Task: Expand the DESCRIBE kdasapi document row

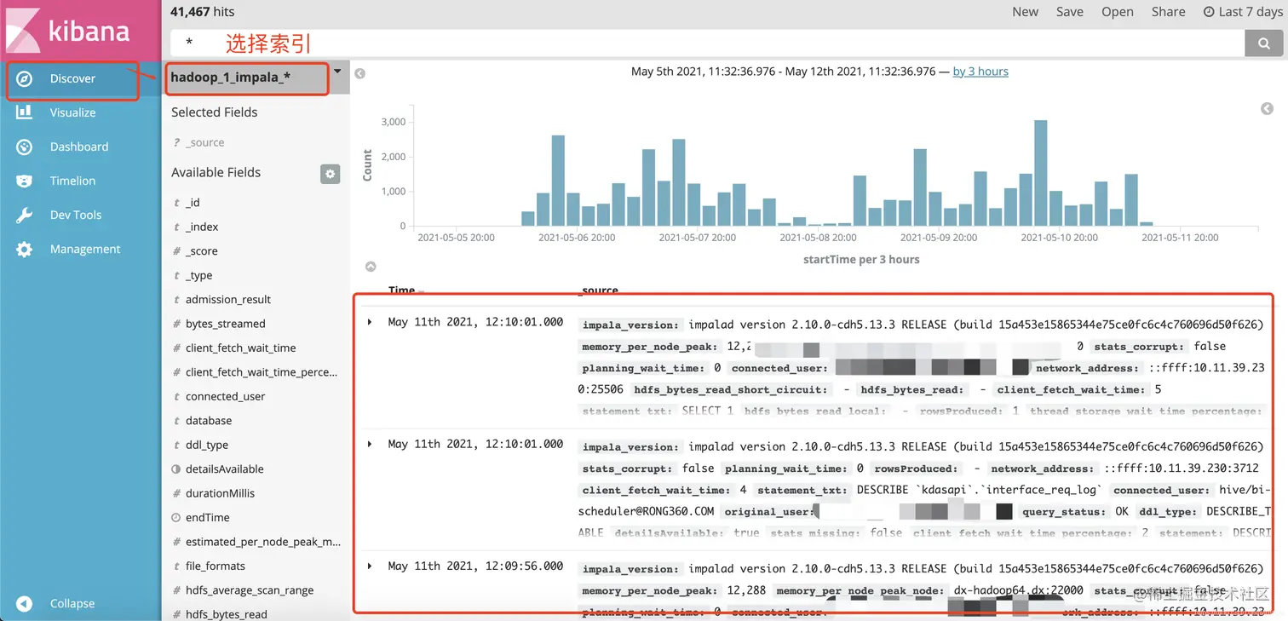Action: (x=370, y=444)
